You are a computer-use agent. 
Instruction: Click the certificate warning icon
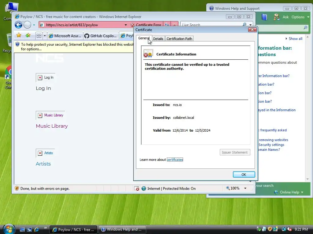(x=148, y=53)
